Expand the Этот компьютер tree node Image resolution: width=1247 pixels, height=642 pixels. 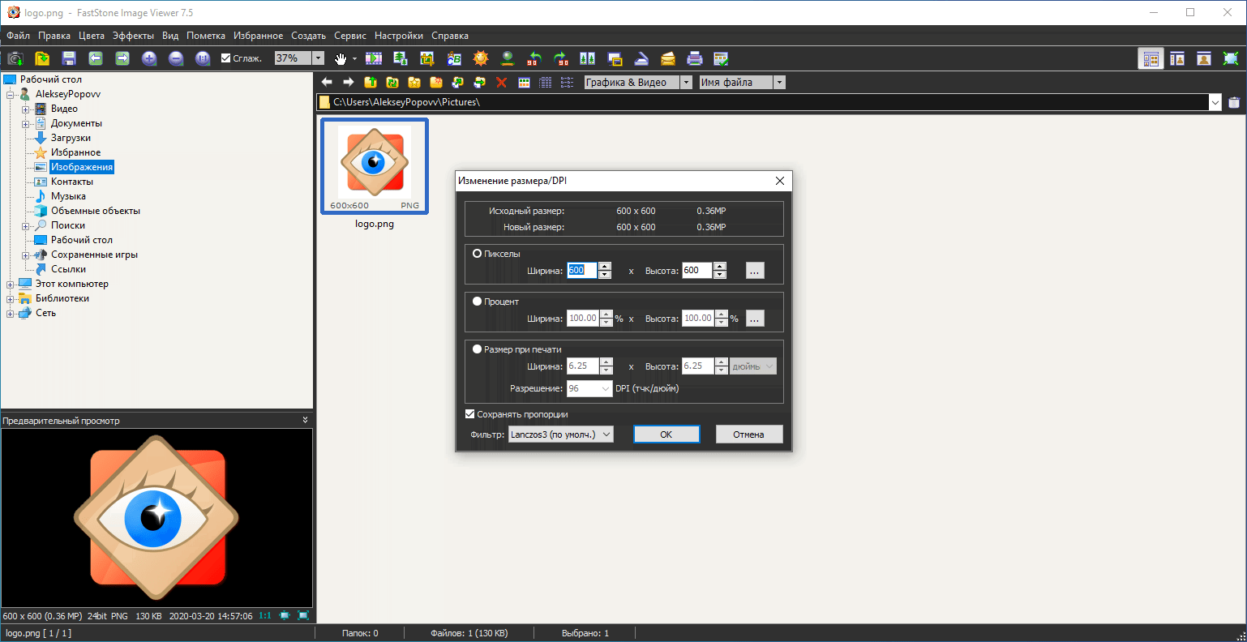click(x=11, y=284)
